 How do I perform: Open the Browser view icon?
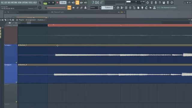134,8
